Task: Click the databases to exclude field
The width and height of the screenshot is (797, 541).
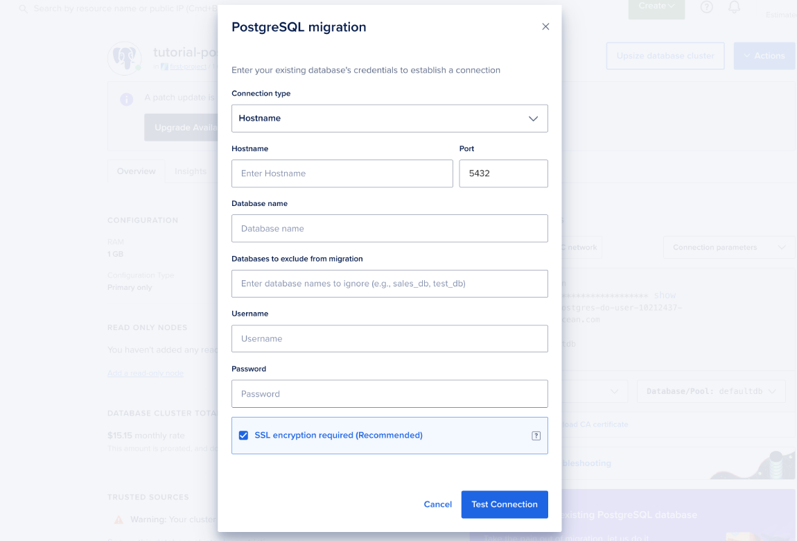Action: (x=389, y=284)
